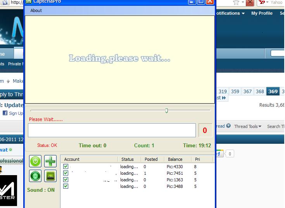Click current page 369 button
The width and height of the screenshot is (285, 208).
273,92
